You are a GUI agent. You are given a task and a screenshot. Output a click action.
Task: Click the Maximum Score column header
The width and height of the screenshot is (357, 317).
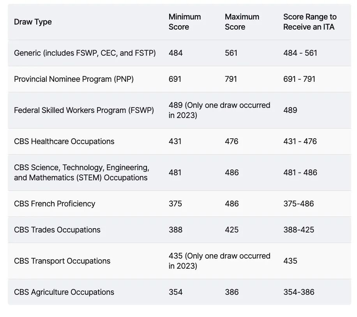(242, 22)
